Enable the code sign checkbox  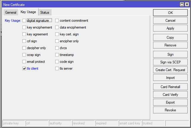[x=57, y=62]
